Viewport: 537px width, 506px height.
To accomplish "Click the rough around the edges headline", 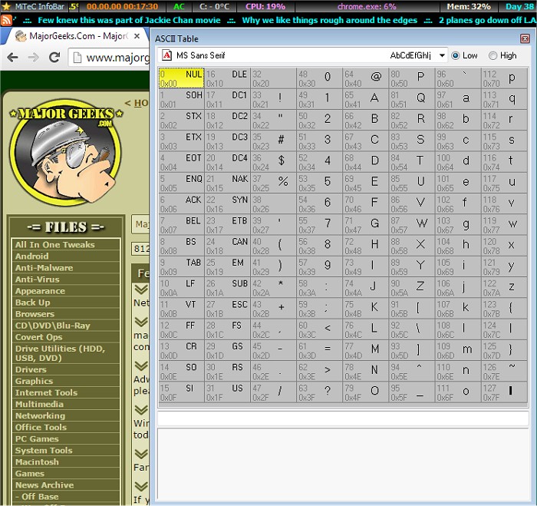I will [329, 20].
